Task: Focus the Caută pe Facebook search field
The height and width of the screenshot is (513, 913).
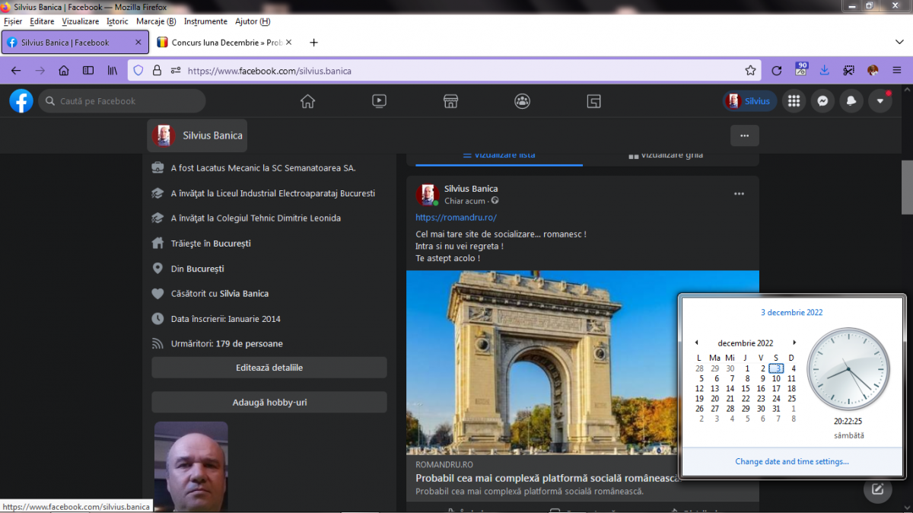Action: [x=122, y=101]
